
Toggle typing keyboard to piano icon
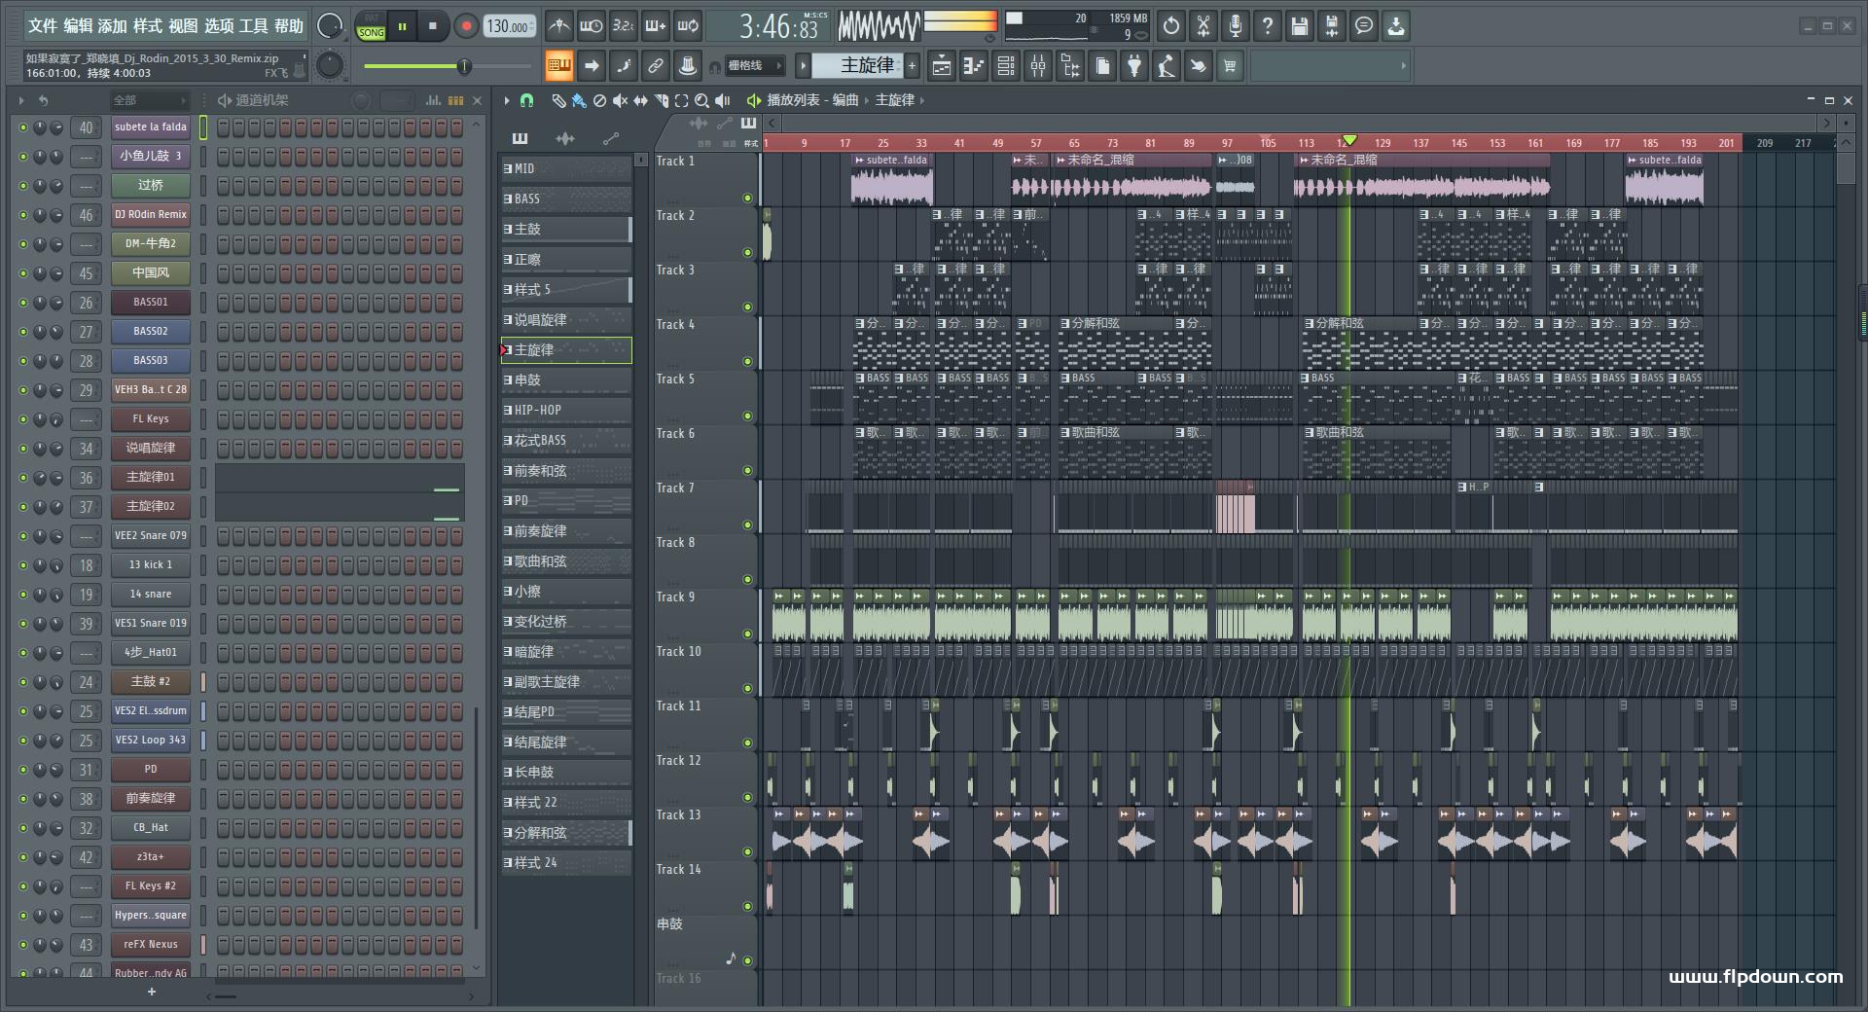tap(558, 66)
